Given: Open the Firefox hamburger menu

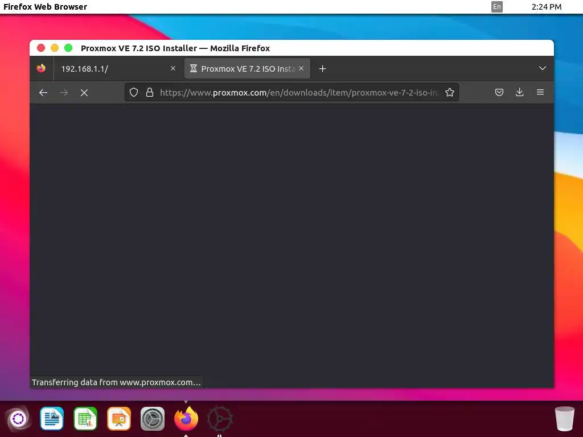Looking at the screenshot, I should 540,92.
